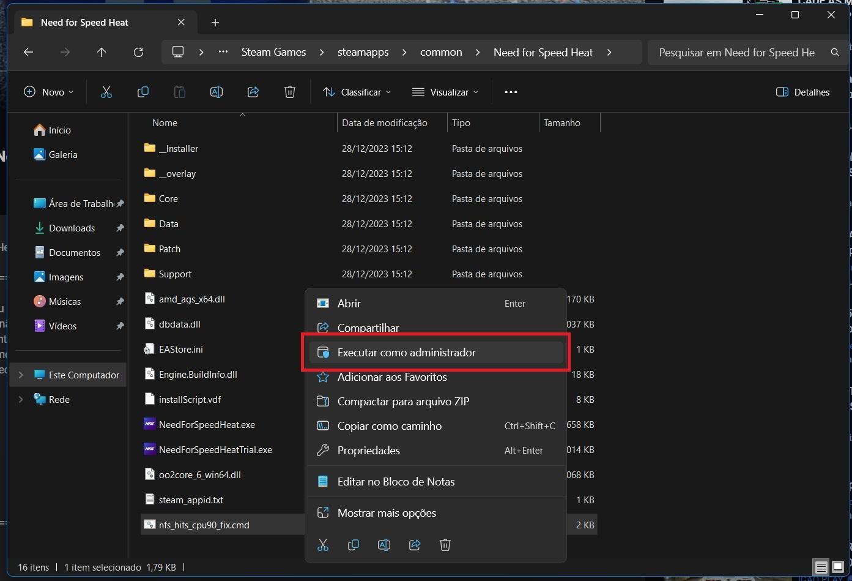Click the Share icon in the toolbar
This screenshot has height=581, width=852.
tap(253, 92)
